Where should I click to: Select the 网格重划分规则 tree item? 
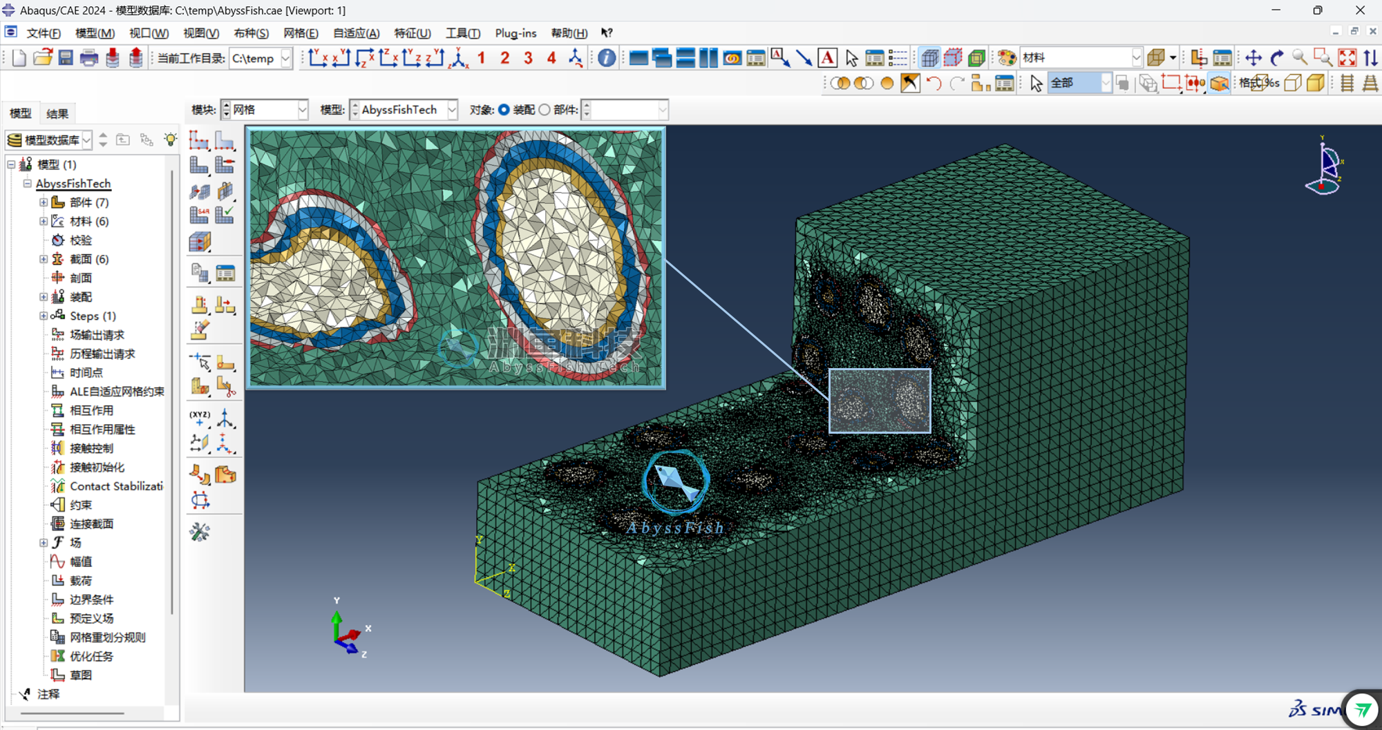(x=107, y=637)
